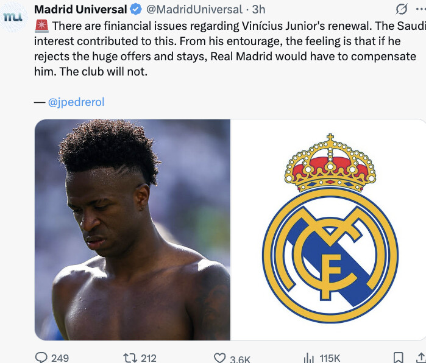Click the 212 reposts count
Screen dimensions: 426x363
tap(148, 358)
